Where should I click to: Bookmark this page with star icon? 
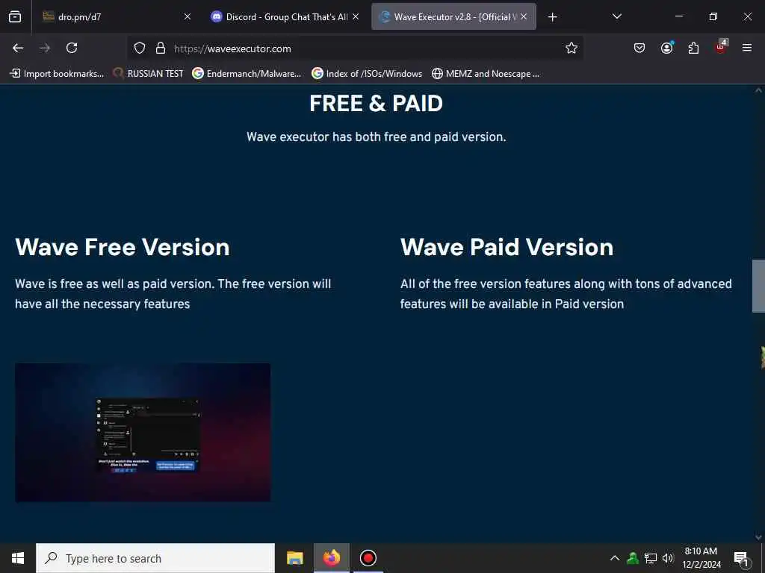tap(572, 48)
